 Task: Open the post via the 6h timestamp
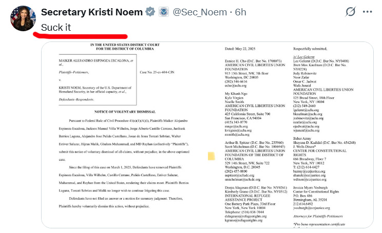[x=240, y=12]
